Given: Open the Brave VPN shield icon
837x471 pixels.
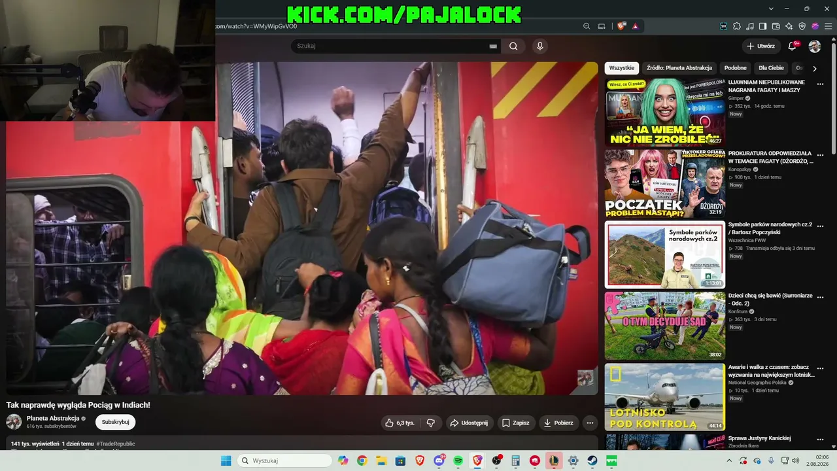Looking at the screenshot, I should (x=802, y=26).
